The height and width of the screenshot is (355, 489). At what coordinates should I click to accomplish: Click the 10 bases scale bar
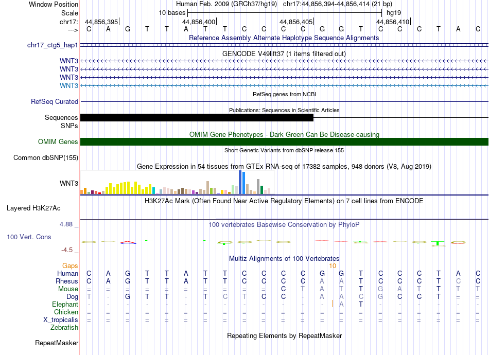[285, 13]
